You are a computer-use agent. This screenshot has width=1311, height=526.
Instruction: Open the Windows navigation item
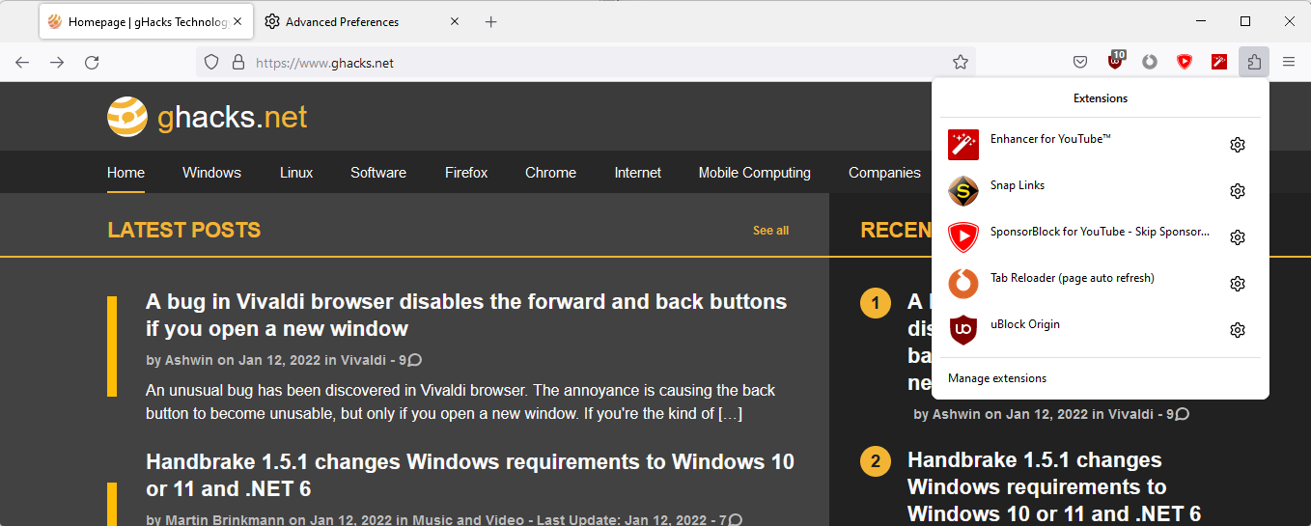click(211, 173)
